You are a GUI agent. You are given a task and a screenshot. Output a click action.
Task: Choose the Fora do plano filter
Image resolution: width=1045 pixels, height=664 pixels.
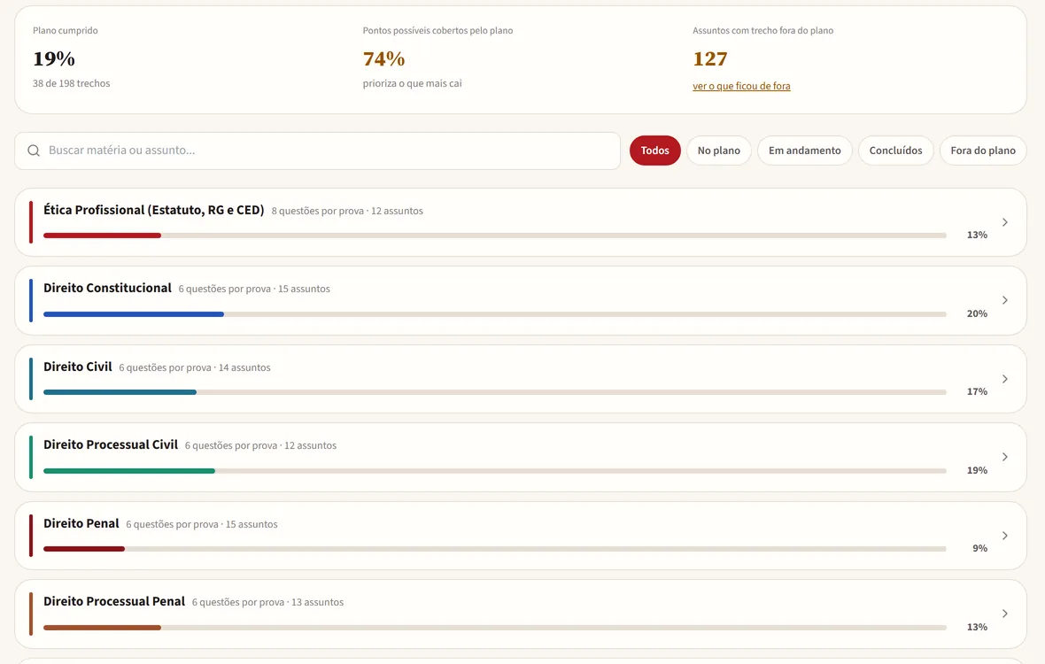(983, 151)
